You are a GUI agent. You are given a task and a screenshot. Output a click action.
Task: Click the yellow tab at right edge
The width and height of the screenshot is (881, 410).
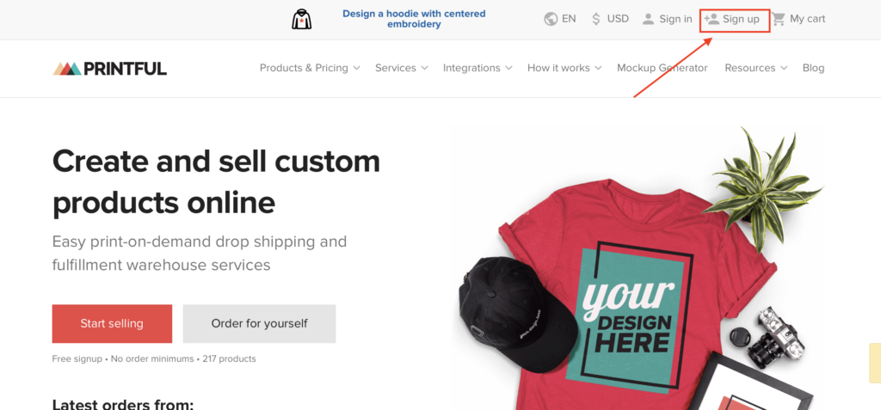875,363
